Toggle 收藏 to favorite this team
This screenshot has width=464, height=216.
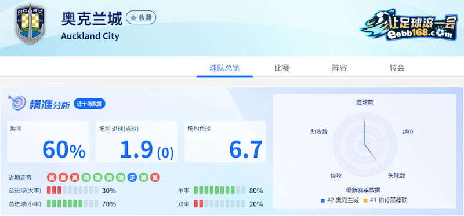point(141,18)
